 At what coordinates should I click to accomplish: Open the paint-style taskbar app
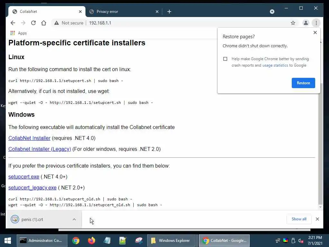pos(139,241)
